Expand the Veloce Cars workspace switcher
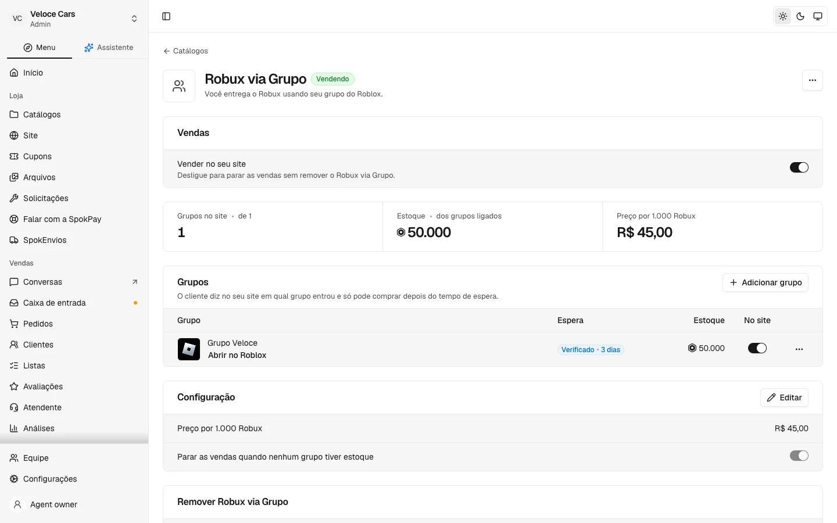Viewport: 837px width, 523px height. click(74, 19)
